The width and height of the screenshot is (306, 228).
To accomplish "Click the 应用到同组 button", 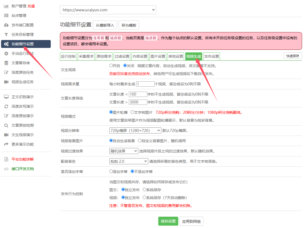I will (191, 221).
